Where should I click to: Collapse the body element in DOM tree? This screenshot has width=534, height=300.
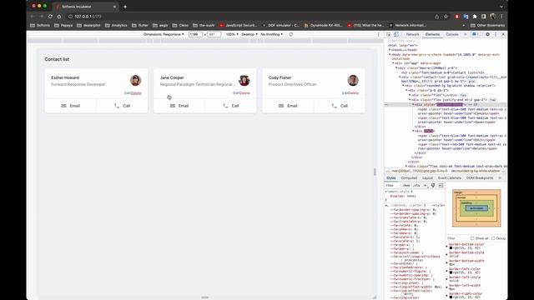tap(390, 54)
